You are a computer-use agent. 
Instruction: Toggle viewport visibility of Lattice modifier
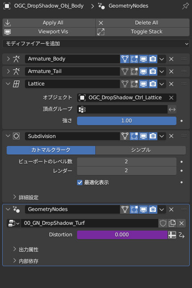pos(143,84)
